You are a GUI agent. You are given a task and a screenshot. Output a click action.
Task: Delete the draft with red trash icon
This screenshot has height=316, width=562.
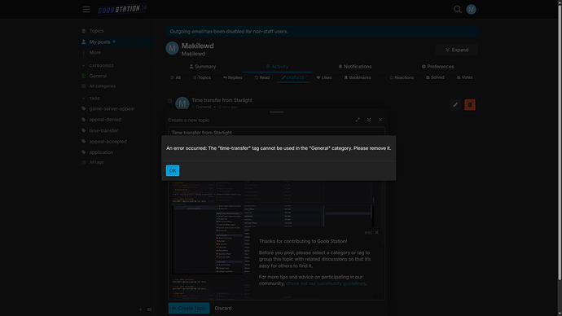[470, 105]
